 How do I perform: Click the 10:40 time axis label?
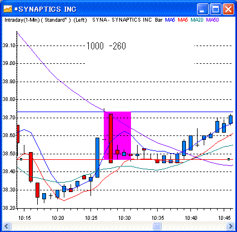click(x=191, y=218)
